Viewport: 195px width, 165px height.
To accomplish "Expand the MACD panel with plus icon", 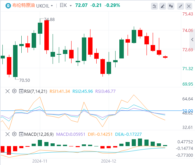I will tap(21, 134).
